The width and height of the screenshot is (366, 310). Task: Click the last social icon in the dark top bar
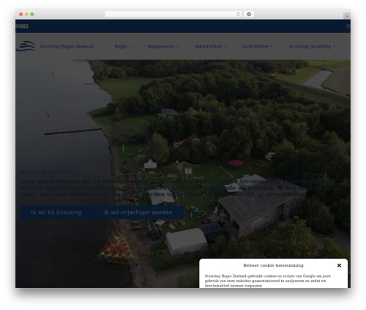click(x=26, y=26)
